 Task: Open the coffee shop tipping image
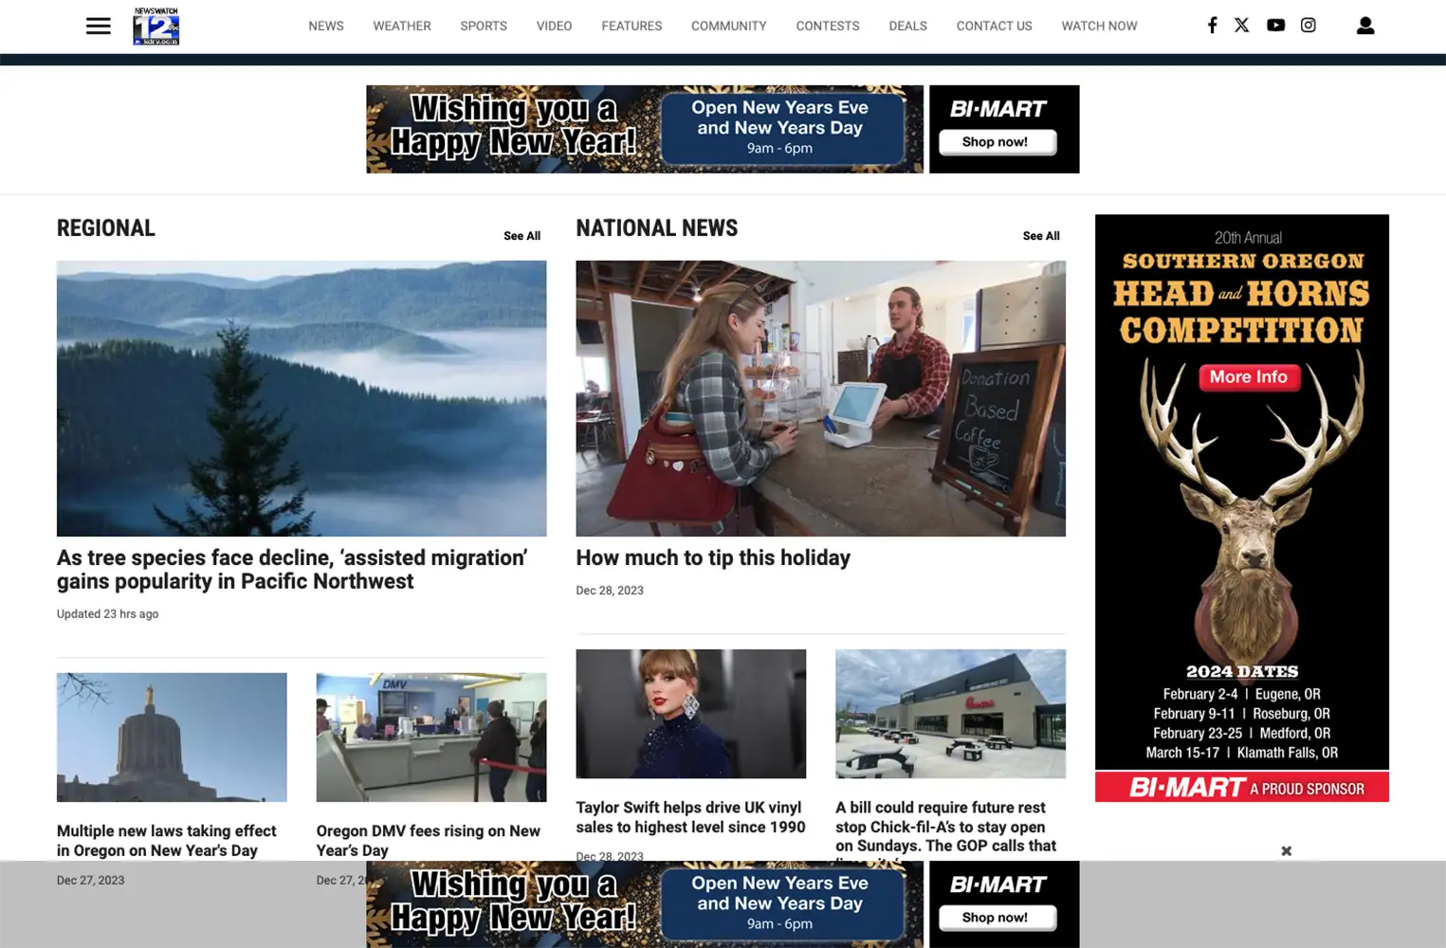tap(821, 398)
